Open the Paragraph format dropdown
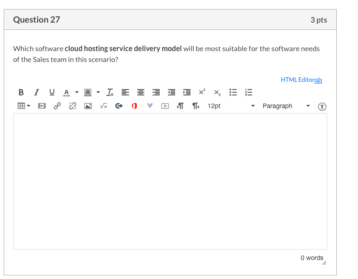The image size is (358, 279). [x=286, y=106]
